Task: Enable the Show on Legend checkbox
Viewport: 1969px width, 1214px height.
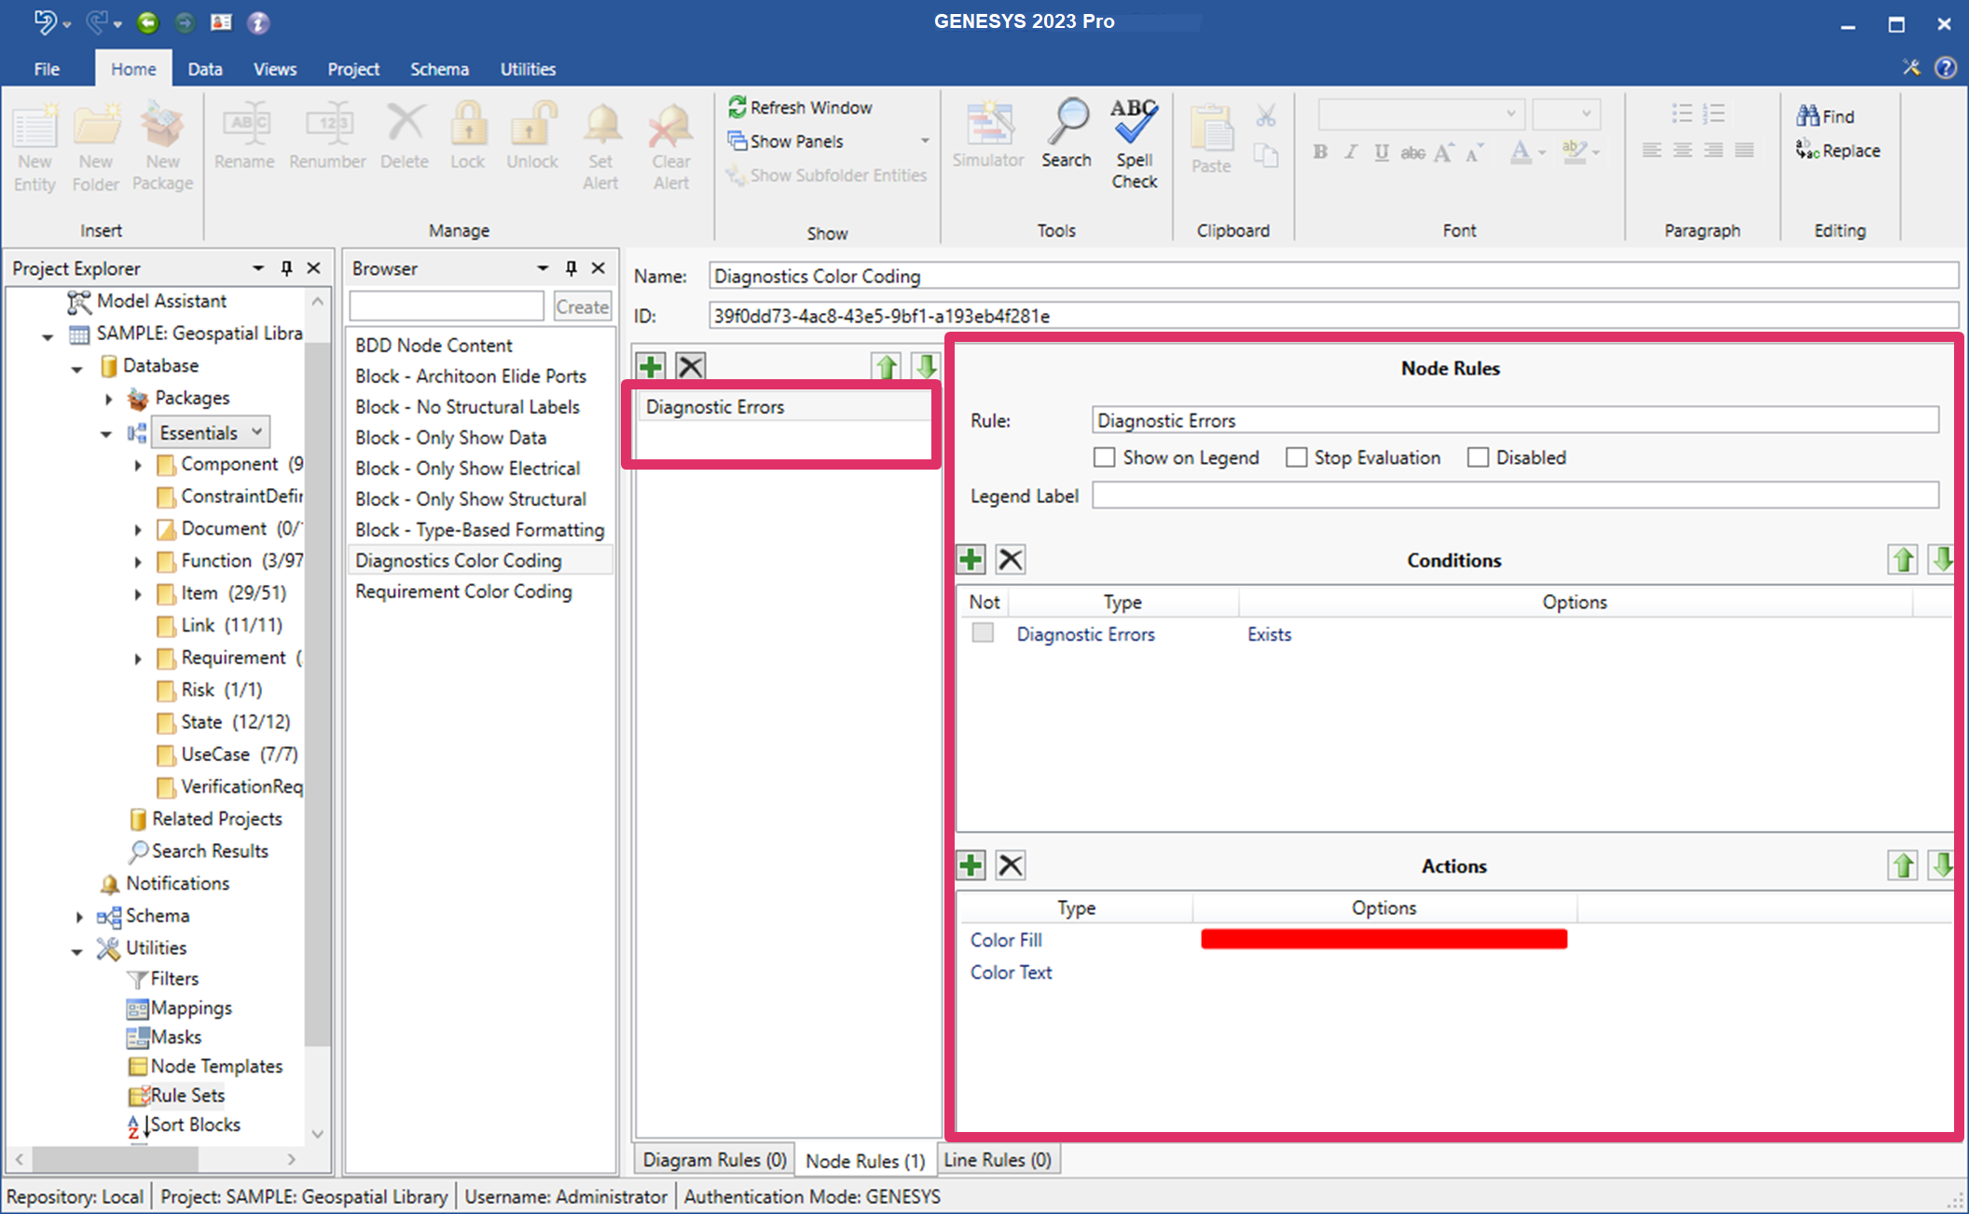Action: (1105, 457)
